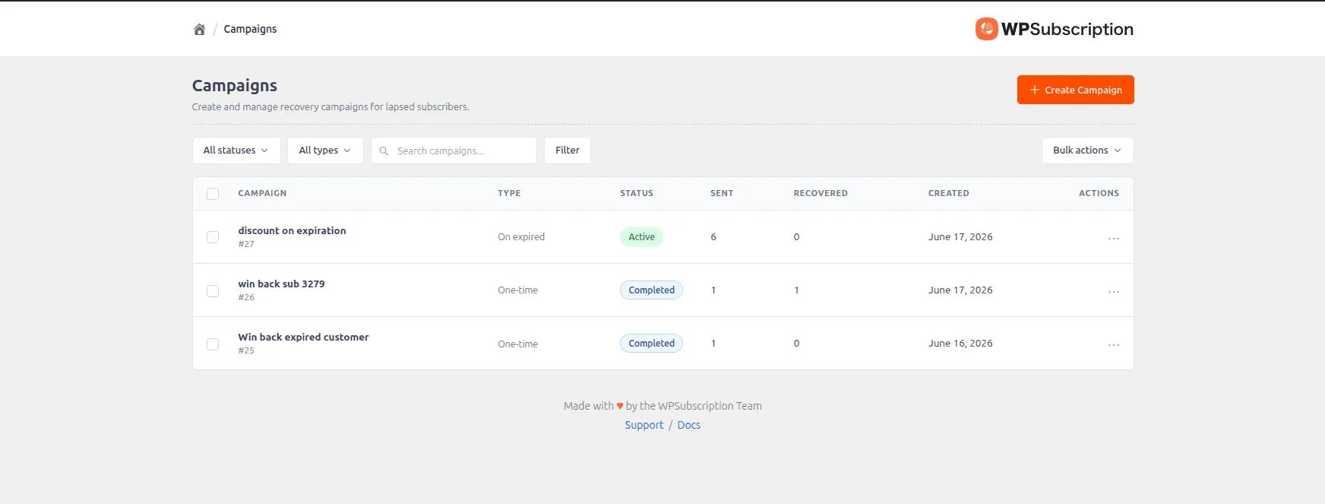Click the Campaigns breadcrumb item
The image size is (1325, 504).
click(250, 29)
